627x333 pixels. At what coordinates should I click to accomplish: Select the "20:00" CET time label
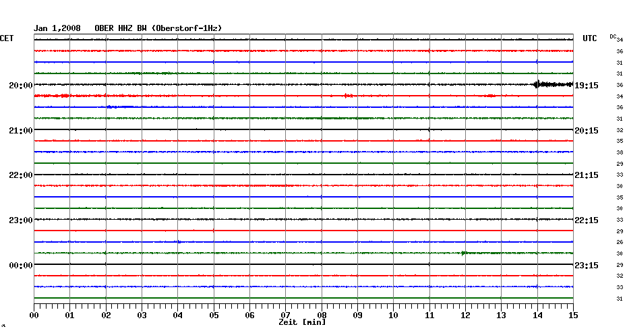tap(21, 86)
